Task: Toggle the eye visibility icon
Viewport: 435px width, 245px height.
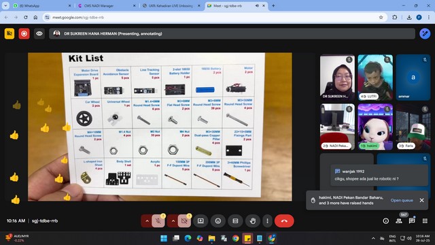Action: [x=39, y=33]
